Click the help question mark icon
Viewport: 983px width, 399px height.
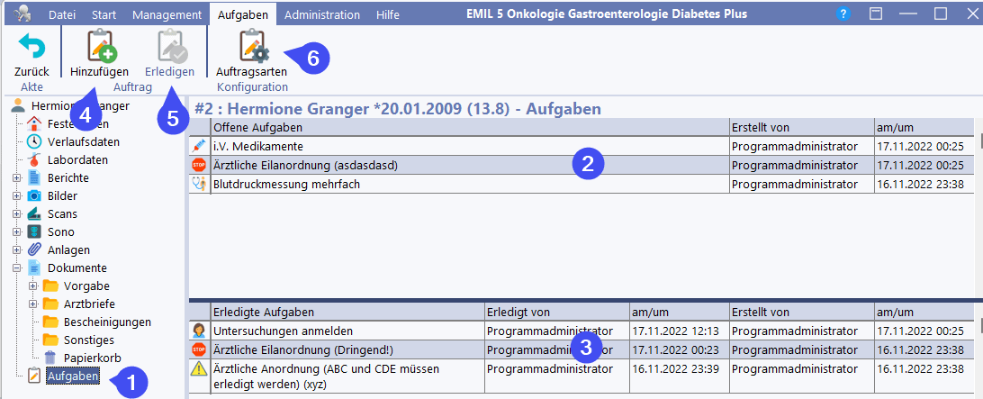(843, 14)
